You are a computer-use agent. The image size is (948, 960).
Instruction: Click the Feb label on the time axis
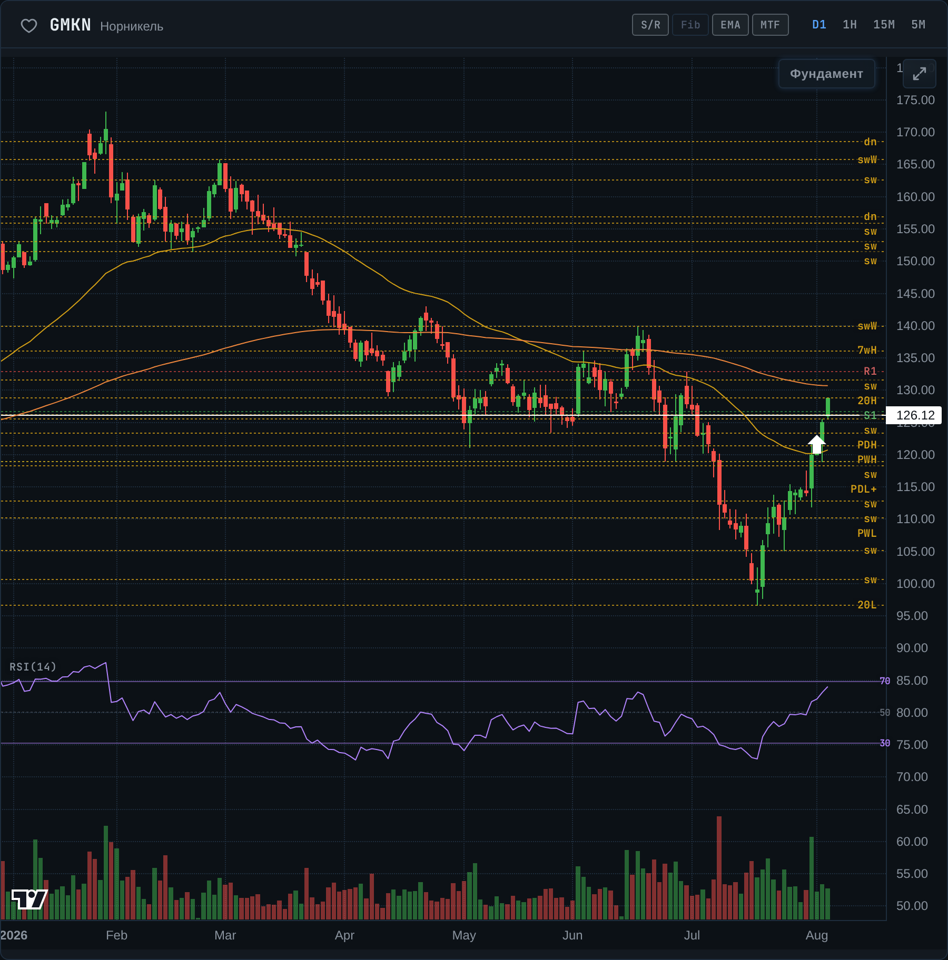click(116, 935)
